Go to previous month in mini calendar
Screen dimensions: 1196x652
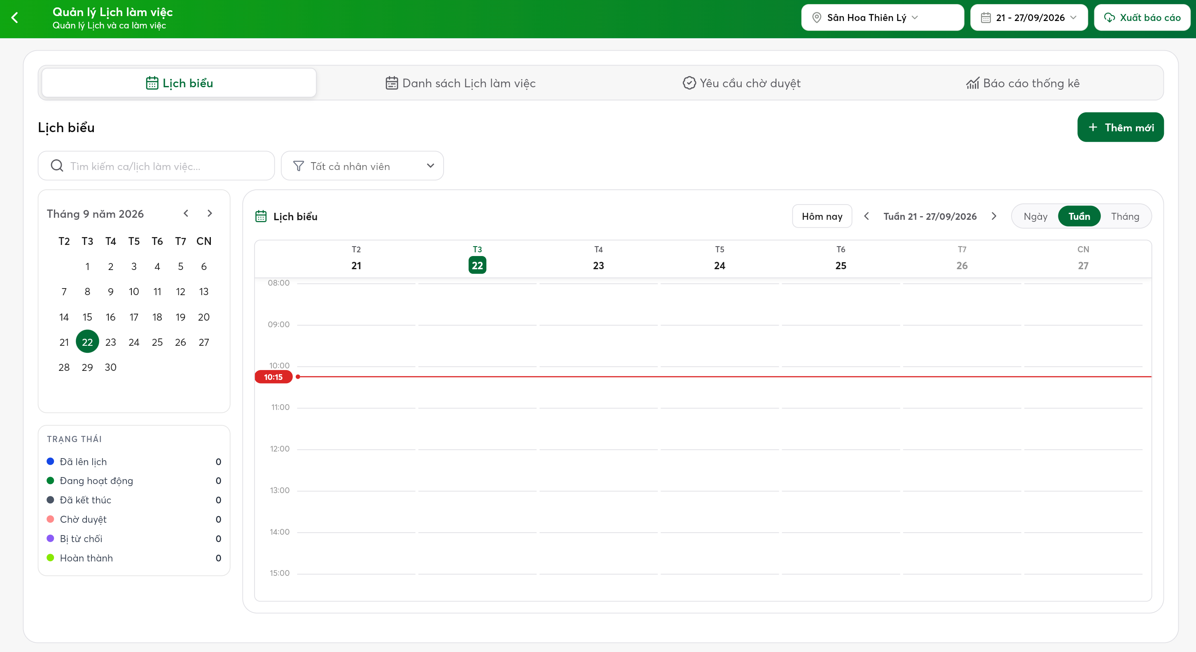pyautogui.click(x=186, y=213)
